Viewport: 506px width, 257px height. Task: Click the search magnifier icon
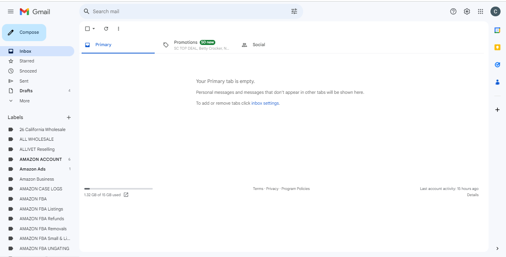[x=87, y=11]
